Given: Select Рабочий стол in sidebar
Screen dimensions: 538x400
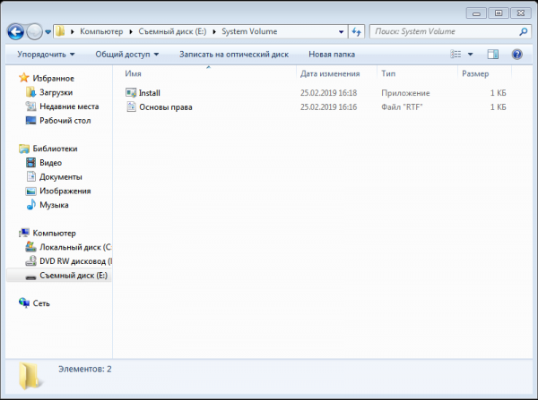Looking at the screenshot, I should click(x=64, y=121).
